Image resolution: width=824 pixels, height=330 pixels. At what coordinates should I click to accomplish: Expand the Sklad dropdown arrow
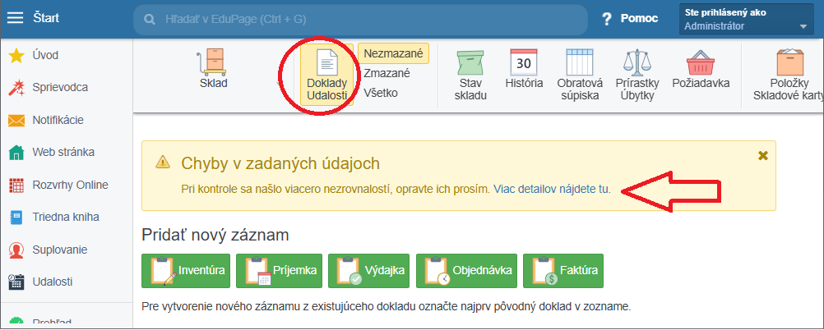click(278, 82)
